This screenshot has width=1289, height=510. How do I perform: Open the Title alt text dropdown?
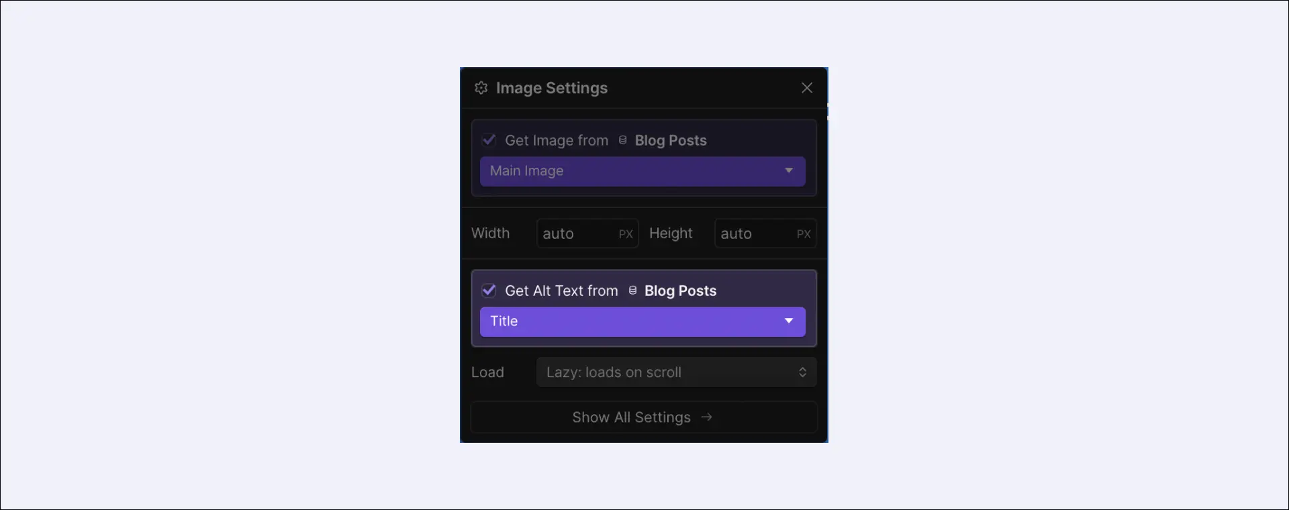click(642, 321)
